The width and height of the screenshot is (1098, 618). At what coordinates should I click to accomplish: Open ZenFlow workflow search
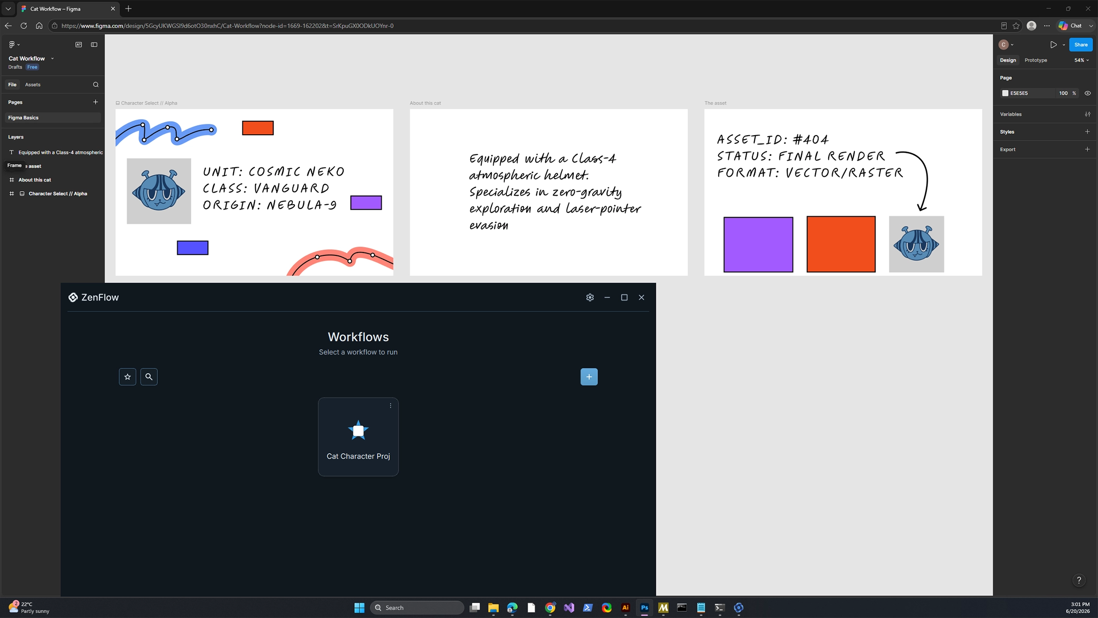[x=149, y=377]
